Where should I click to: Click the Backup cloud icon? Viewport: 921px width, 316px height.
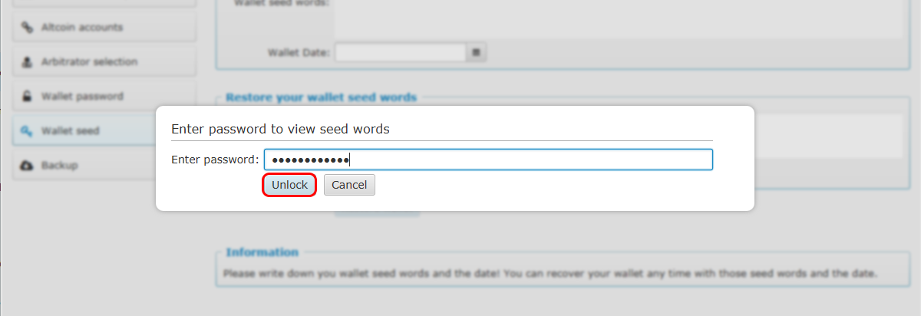pyautogui.click(x=27, y=166)
